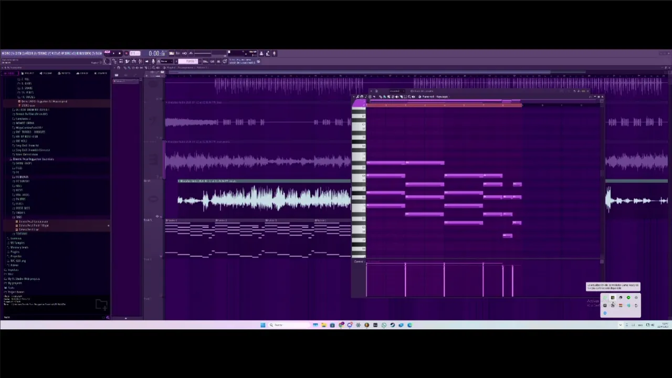Select the piano roll Draw pencil tool

point(380,97)
